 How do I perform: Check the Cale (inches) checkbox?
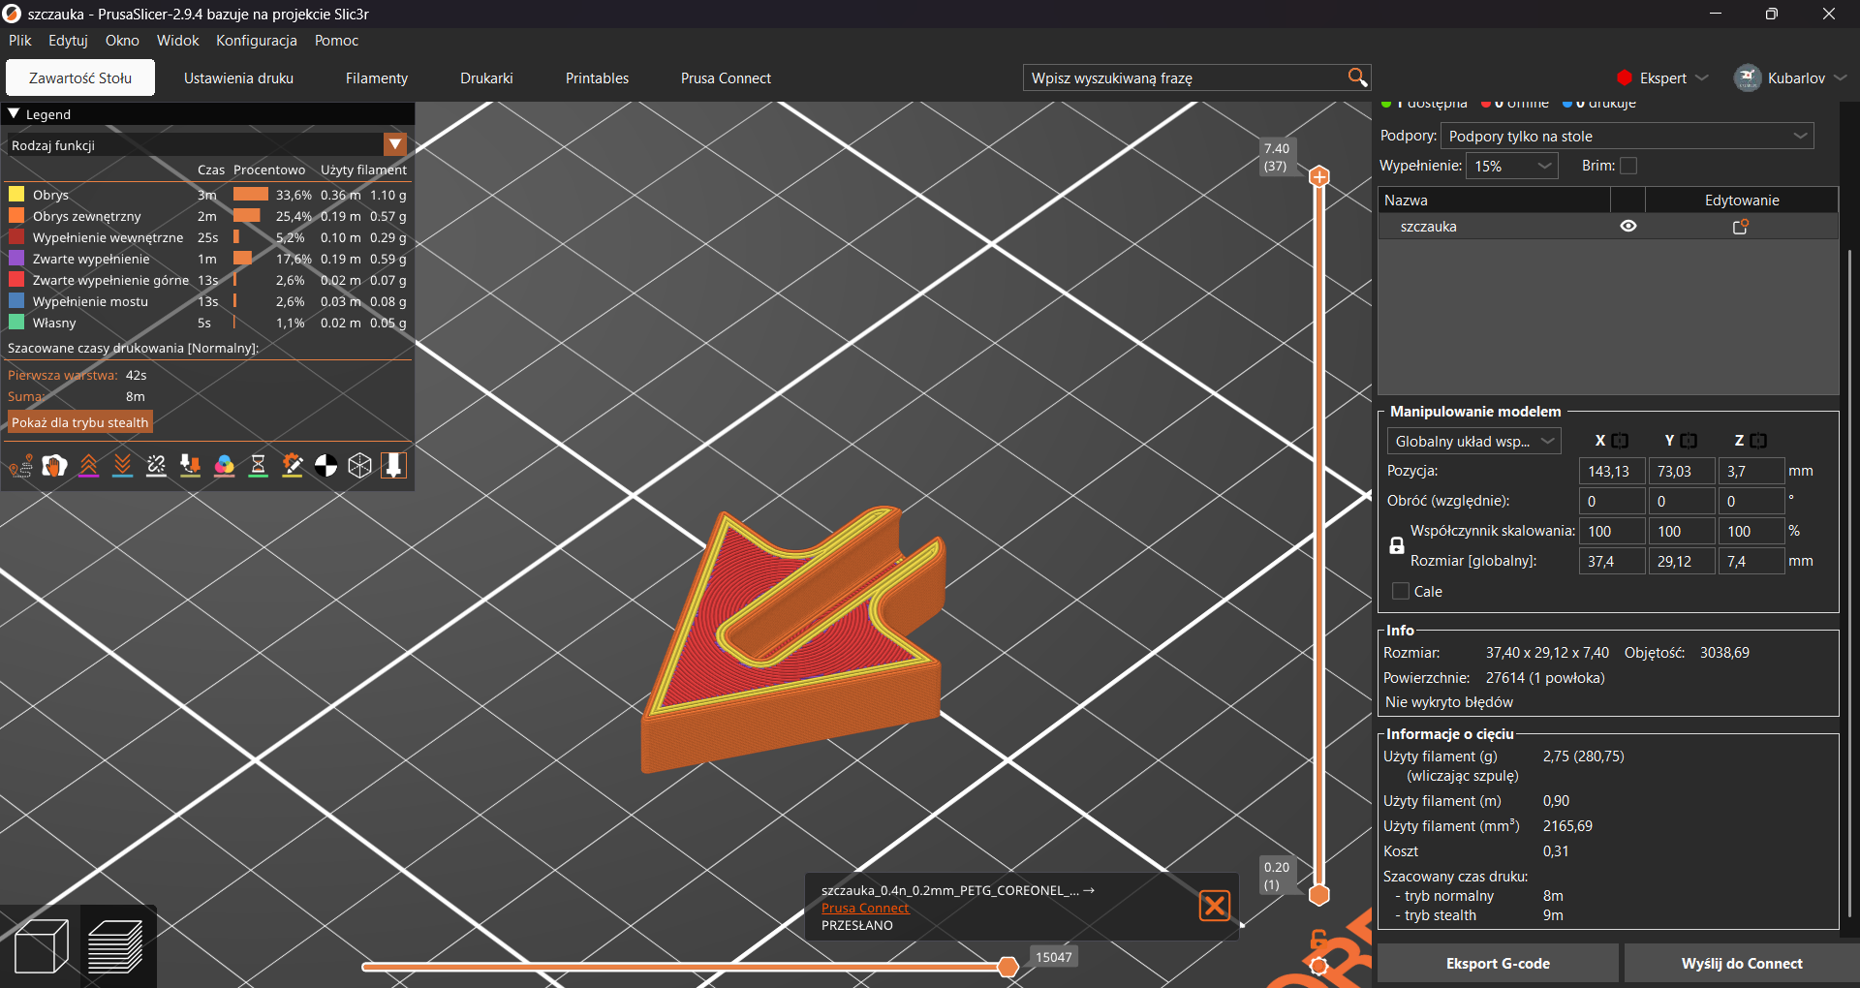(x=1400, y=591)
